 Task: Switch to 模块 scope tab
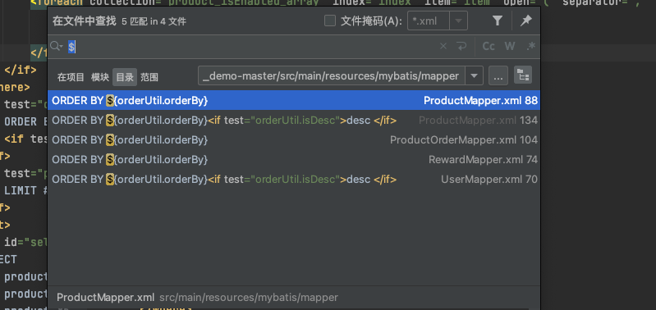100,77
